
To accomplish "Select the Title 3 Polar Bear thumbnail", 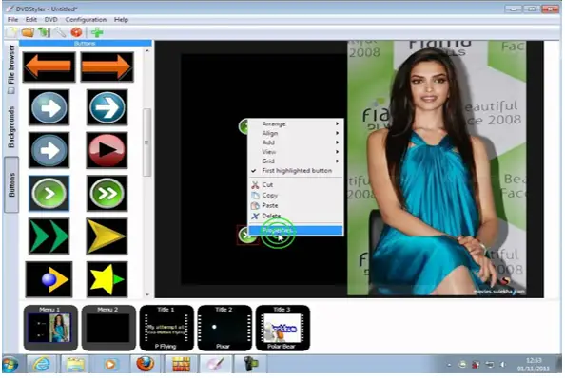I will coord(282,328).
